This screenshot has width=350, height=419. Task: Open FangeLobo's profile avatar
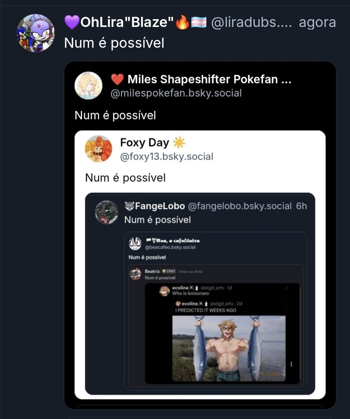click(107, 212)
